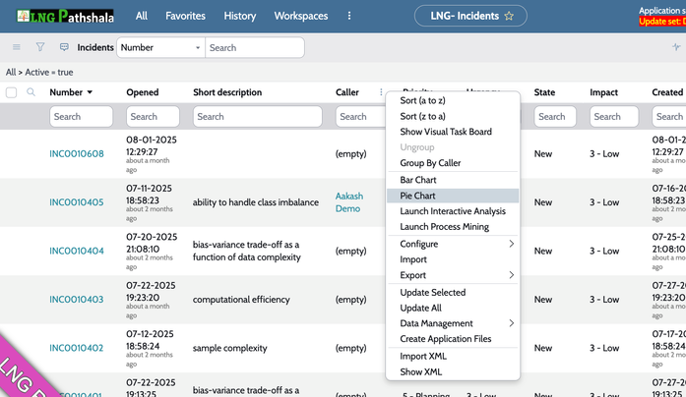
Task: Click the Caller column search field
Action: click(x=360, y=117)
